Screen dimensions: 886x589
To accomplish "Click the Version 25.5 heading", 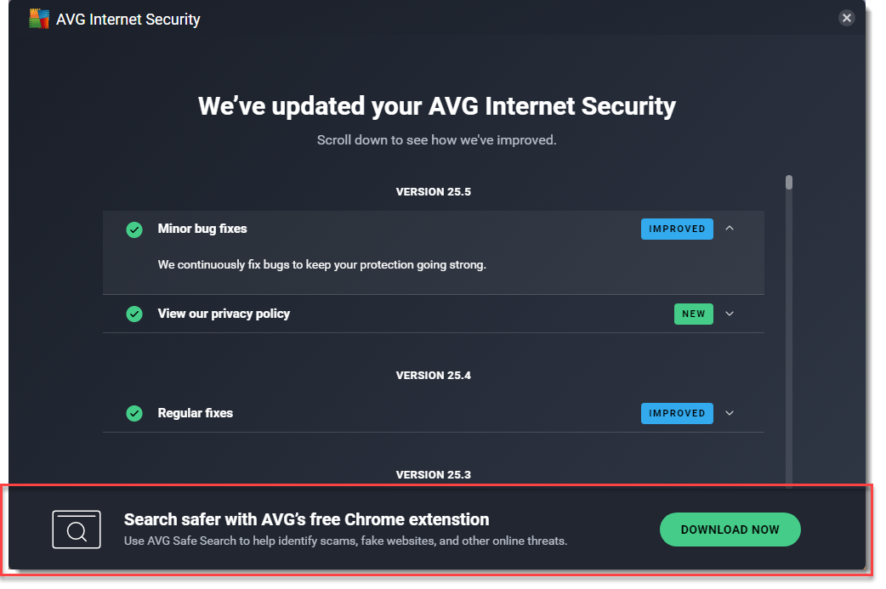I will pos(433,192).
